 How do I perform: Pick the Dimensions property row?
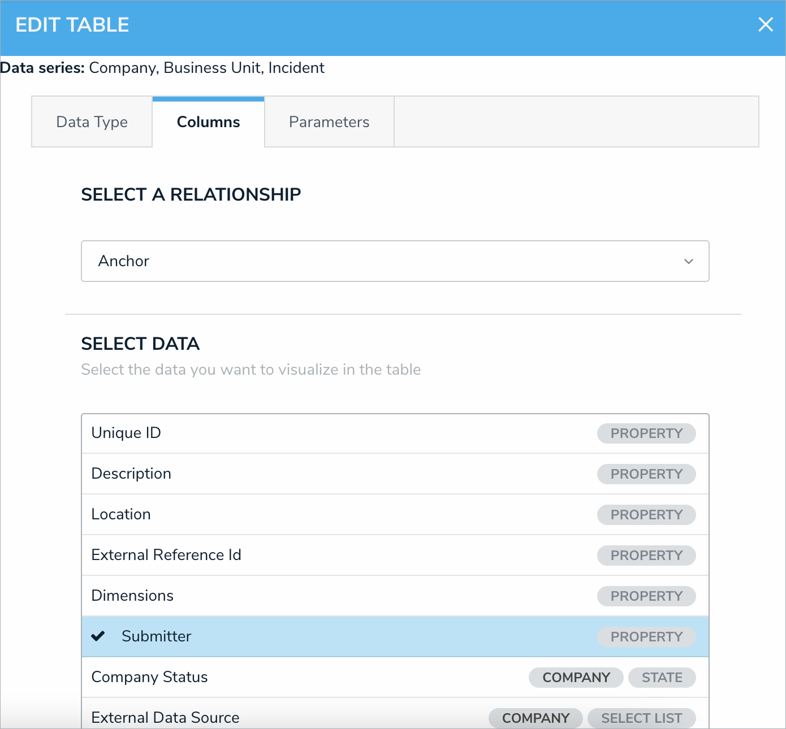pyautogui.click(x=339, y=596)
